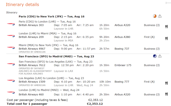Click the orange daytime flight indicator icon
Image resolution: width=171 pixels, height=106 pixels.
click(155, 16)
